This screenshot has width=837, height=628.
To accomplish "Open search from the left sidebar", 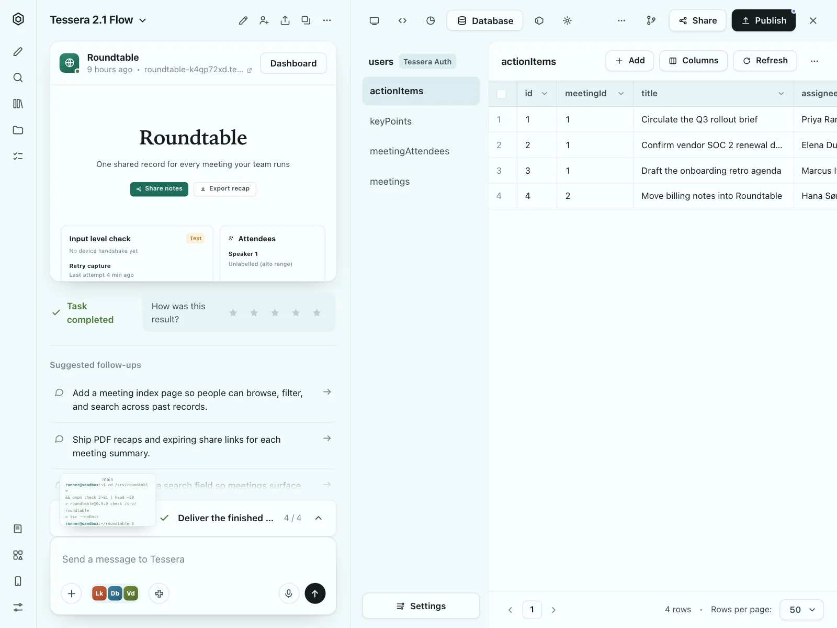I will [18, 78].
